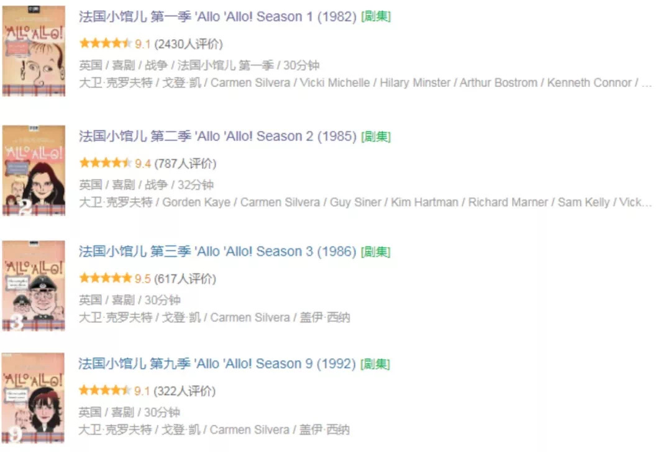The width and height of the screenshot is (671, 452).
Task: Click the Season 3 poster thumbnail
Action: (x=34, y=286)
